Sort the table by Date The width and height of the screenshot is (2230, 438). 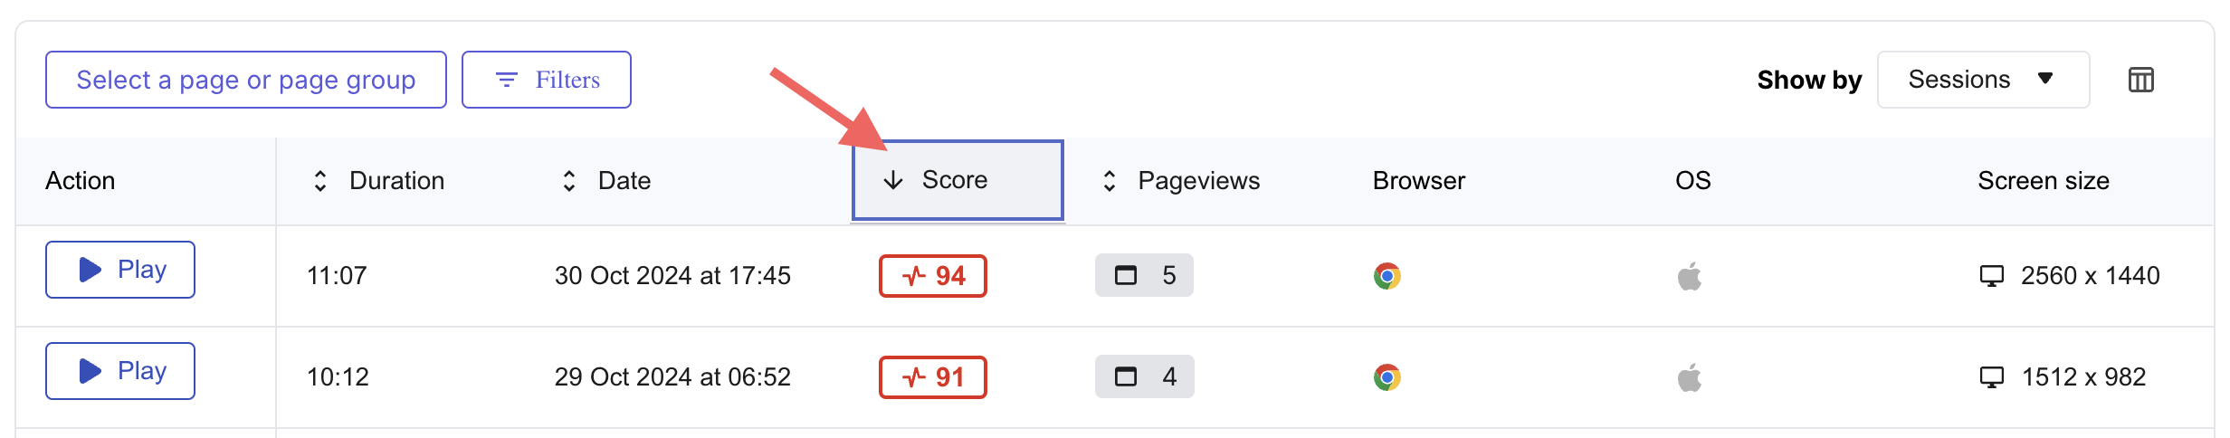coord(605,181)
